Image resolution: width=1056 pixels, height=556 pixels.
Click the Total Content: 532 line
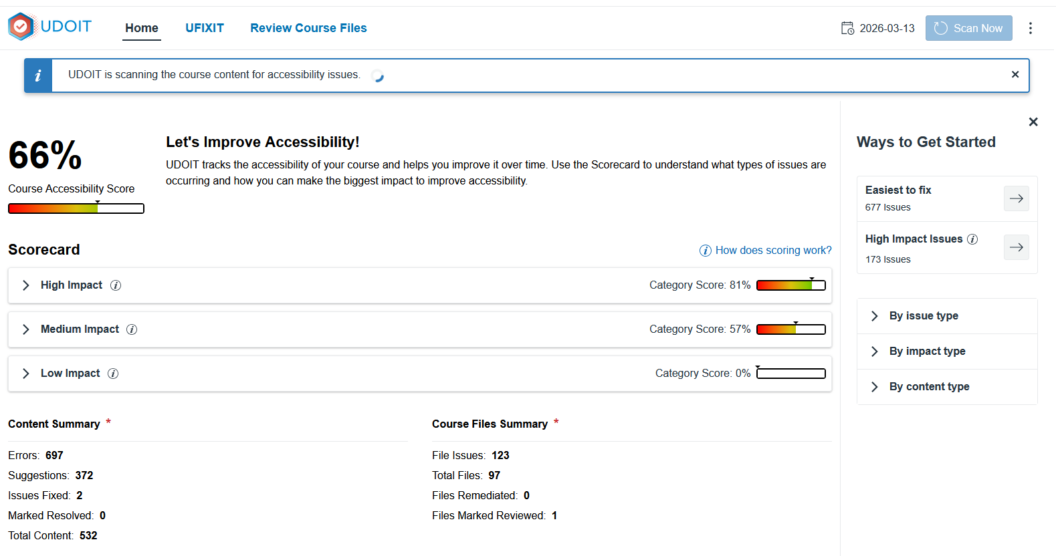(x=53, y=535)
